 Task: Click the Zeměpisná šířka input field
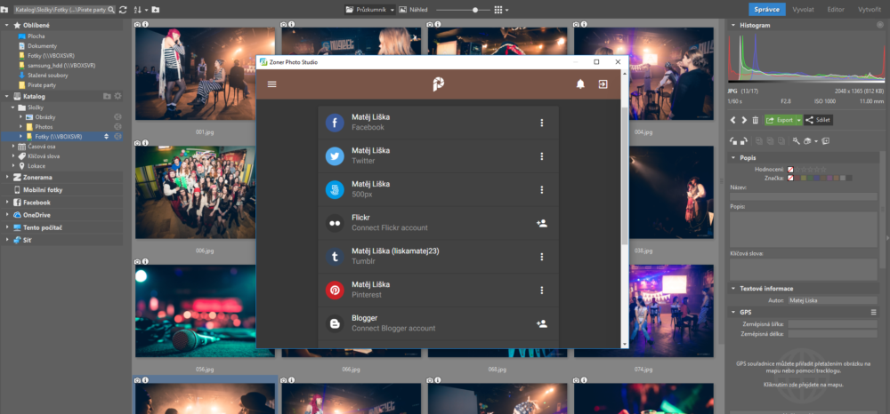833,324
